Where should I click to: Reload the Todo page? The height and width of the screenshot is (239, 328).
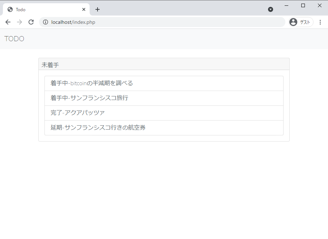(x=31, y=22)
